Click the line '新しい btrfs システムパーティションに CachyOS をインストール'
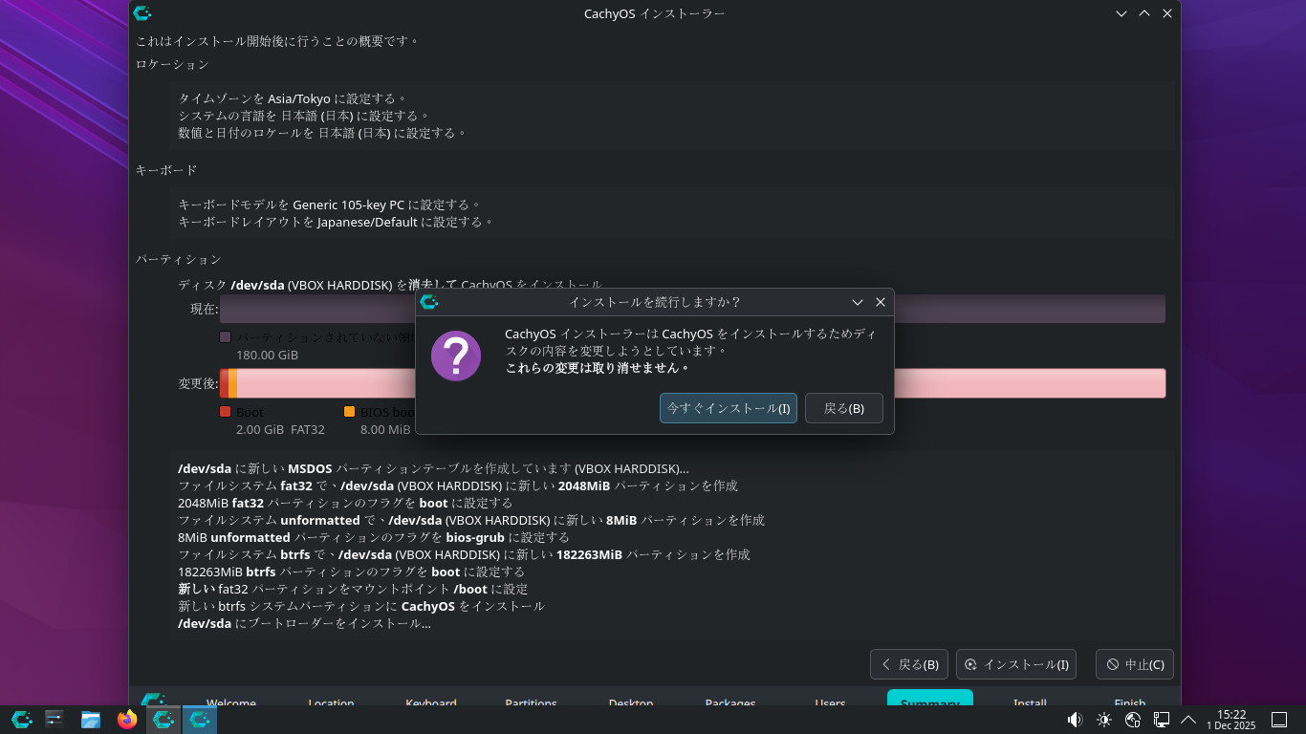The image size is (1306, 734). click(x=361, y=606)
